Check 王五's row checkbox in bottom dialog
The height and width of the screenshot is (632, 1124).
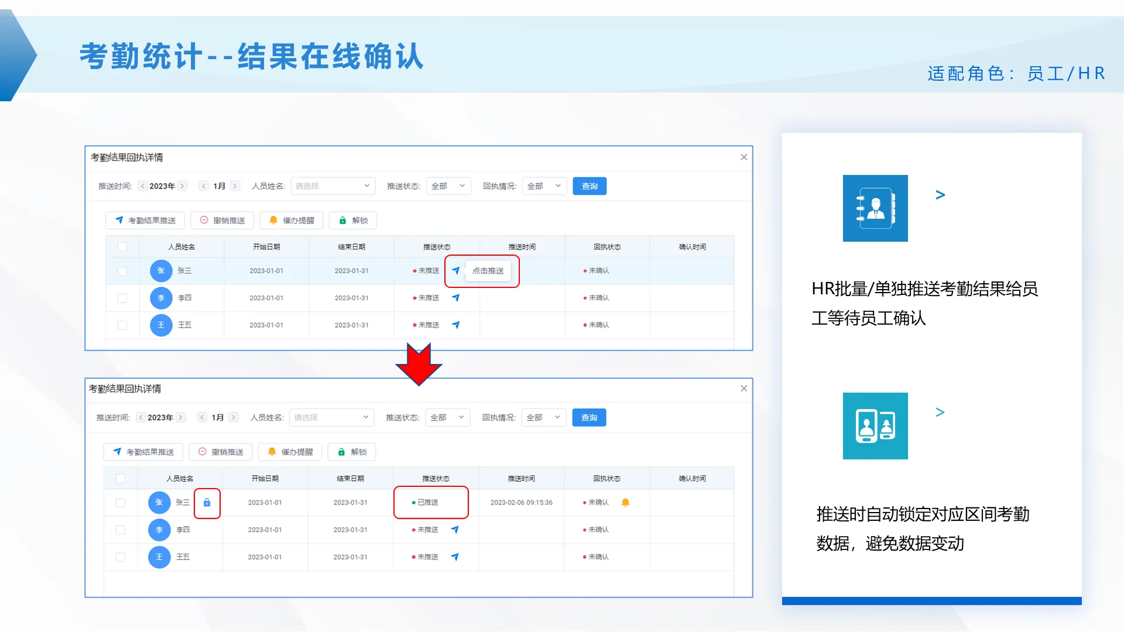pyautogui.click(x=121, y=557)
